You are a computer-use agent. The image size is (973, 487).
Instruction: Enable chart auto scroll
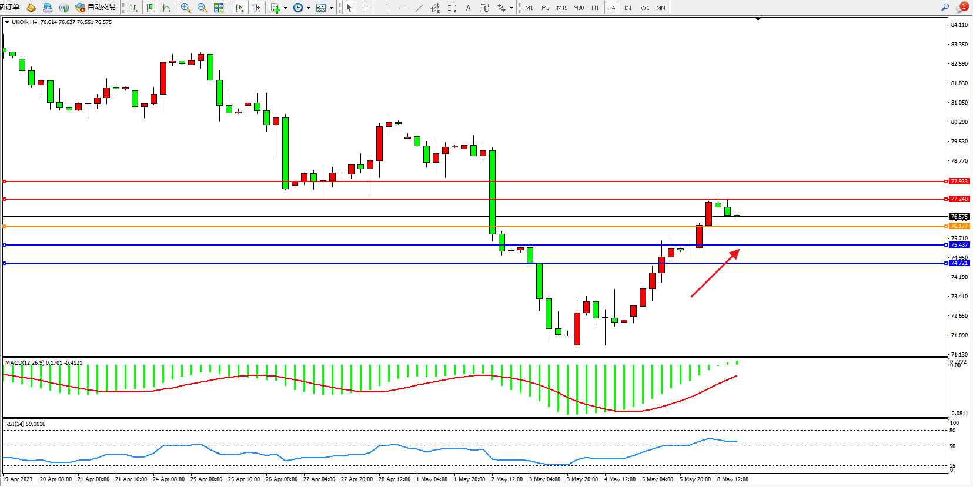(x=239, y=8)
